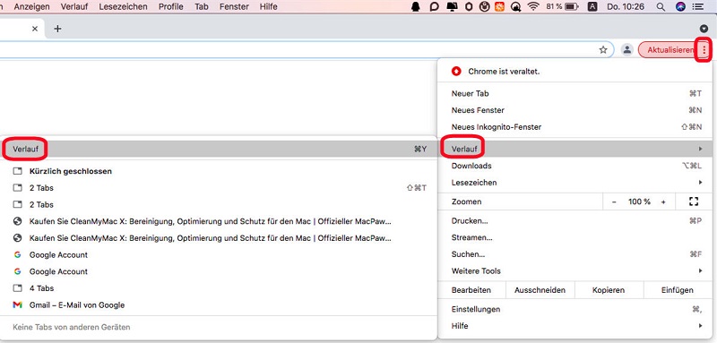Open Fenster in the macOS menu bar
717x343 pixels.
[234, 7]
